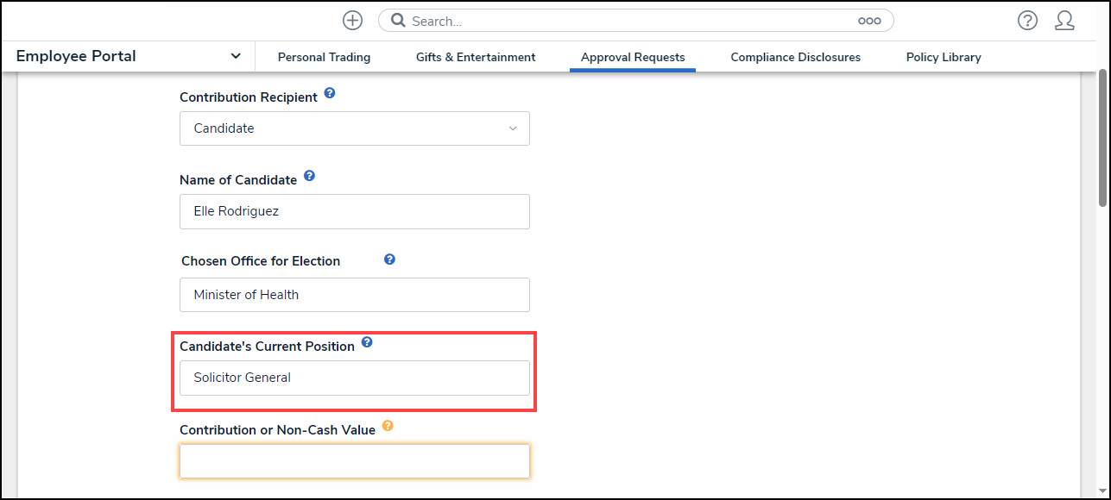Click the vertical page scrollbar
This screenshot has height=500, width=1111.
[1102, 138]
